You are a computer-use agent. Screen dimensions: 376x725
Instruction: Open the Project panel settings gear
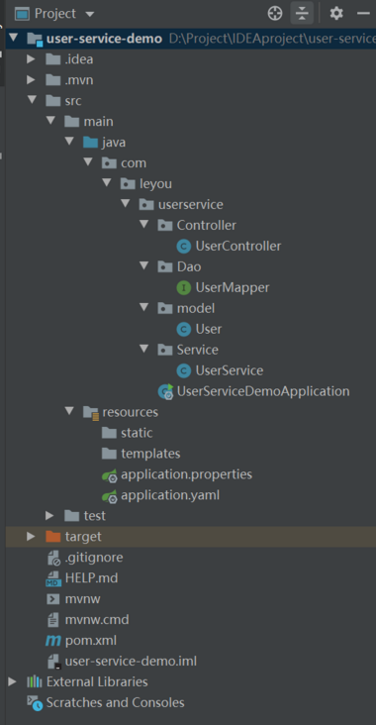(x=336, y=14)
